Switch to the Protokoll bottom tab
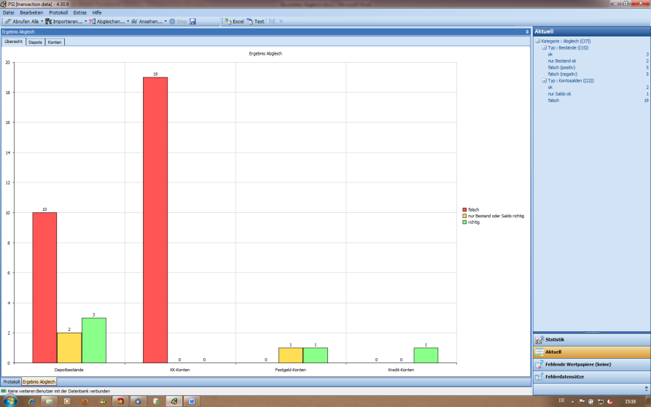This screenshot has height=407, width=651. [11, 381]
